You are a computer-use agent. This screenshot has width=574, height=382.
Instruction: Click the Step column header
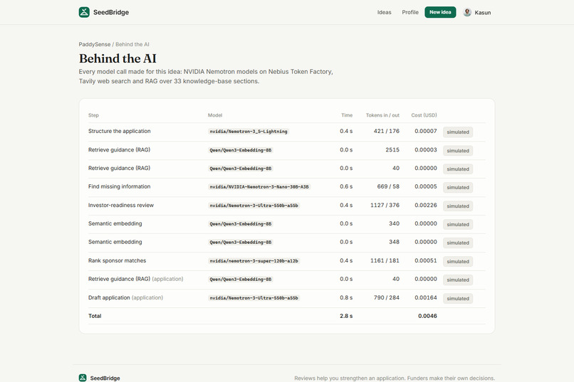[x=93, y=115]
